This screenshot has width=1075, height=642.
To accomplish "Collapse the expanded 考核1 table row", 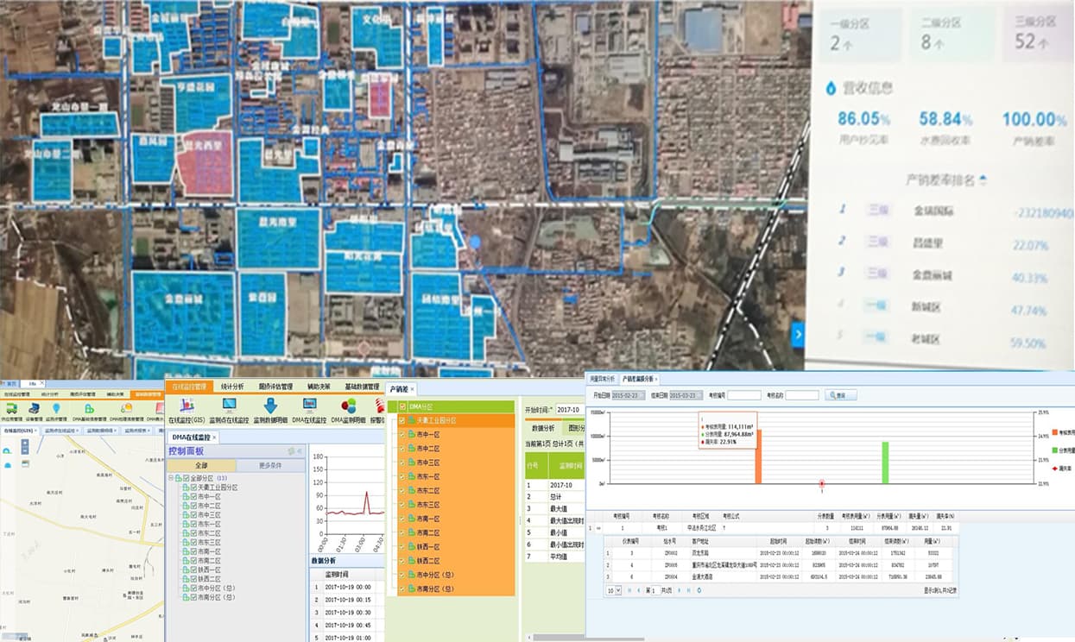I will click(598, 527).
